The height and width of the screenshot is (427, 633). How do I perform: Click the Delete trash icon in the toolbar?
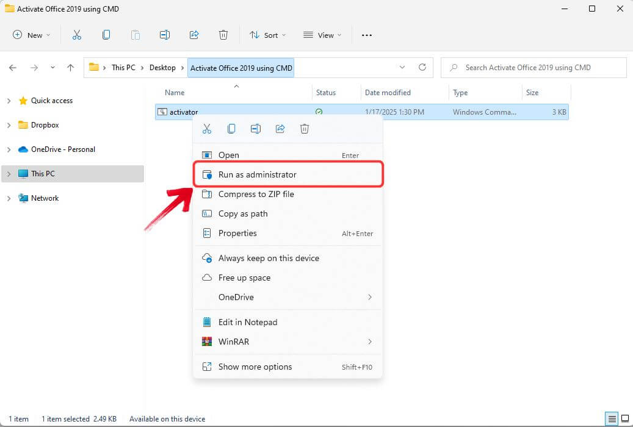click(223, 35)
